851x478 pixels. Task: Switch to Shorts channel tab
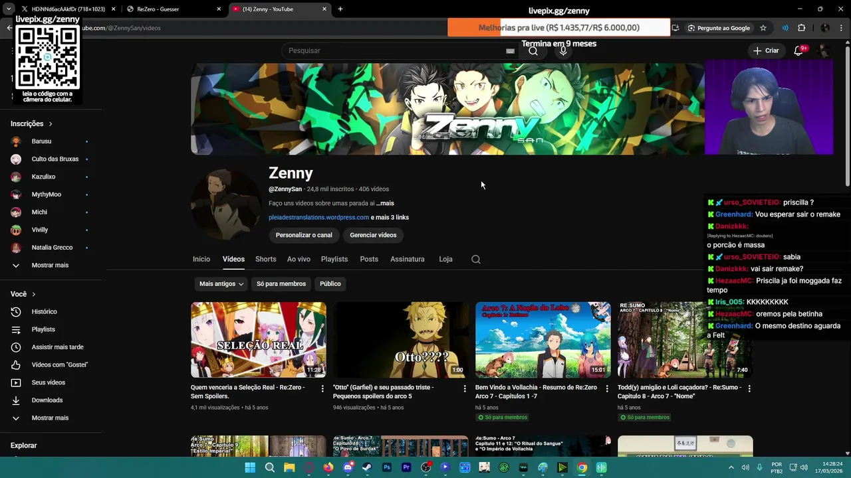(x=265, y=260)
